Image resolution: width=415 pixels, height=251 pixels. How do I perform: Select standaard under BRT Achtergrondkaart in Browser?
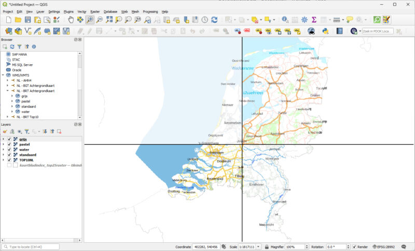point(29,107)
